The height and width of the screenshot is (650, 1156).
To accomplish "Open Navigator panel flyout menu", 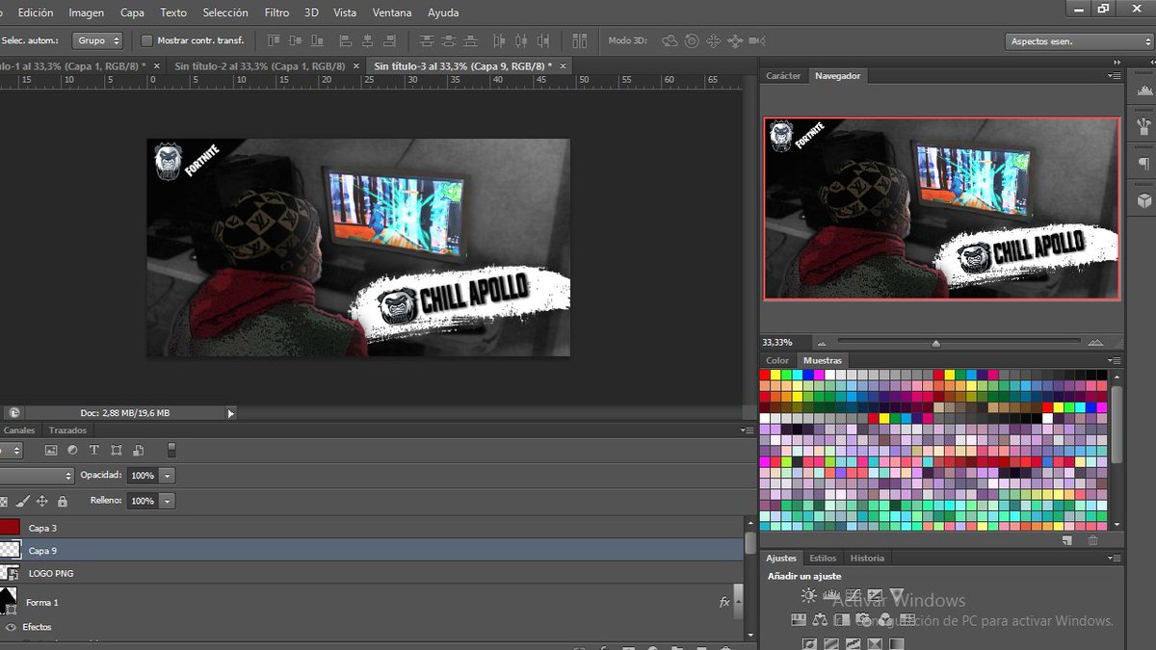I will click(x=1115, y=75).
